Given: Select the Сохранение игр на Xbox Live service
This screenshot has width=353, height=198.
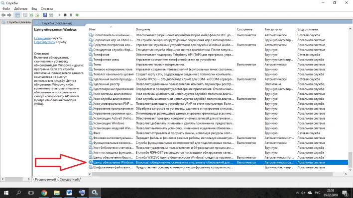Looking at the screenshot, I should (113, 40).
